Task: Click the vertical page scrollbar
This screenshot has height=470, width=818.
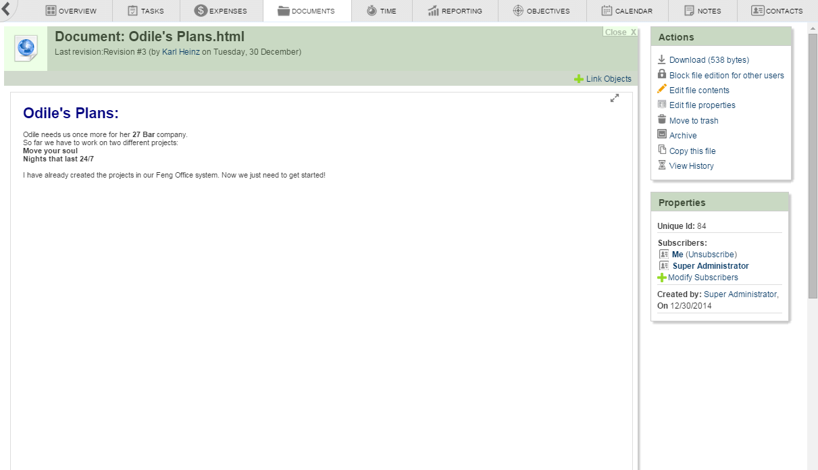Action: (813, 162)
